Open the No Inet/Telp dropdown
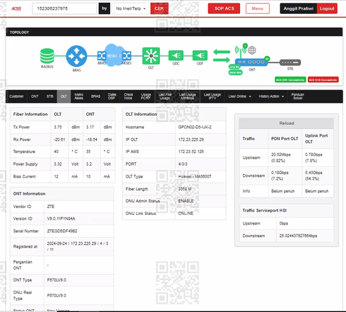 [x=131, y=8]
